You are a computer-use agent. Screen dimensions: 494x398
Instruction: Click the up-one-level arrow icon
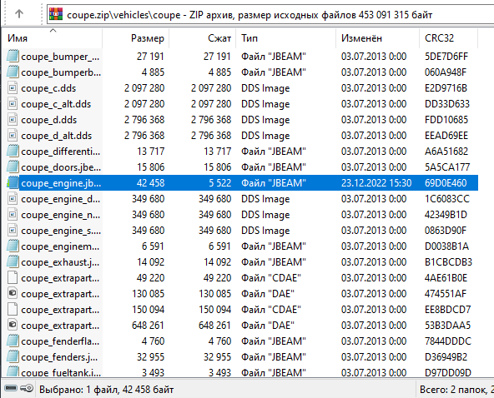pos(19,13)
